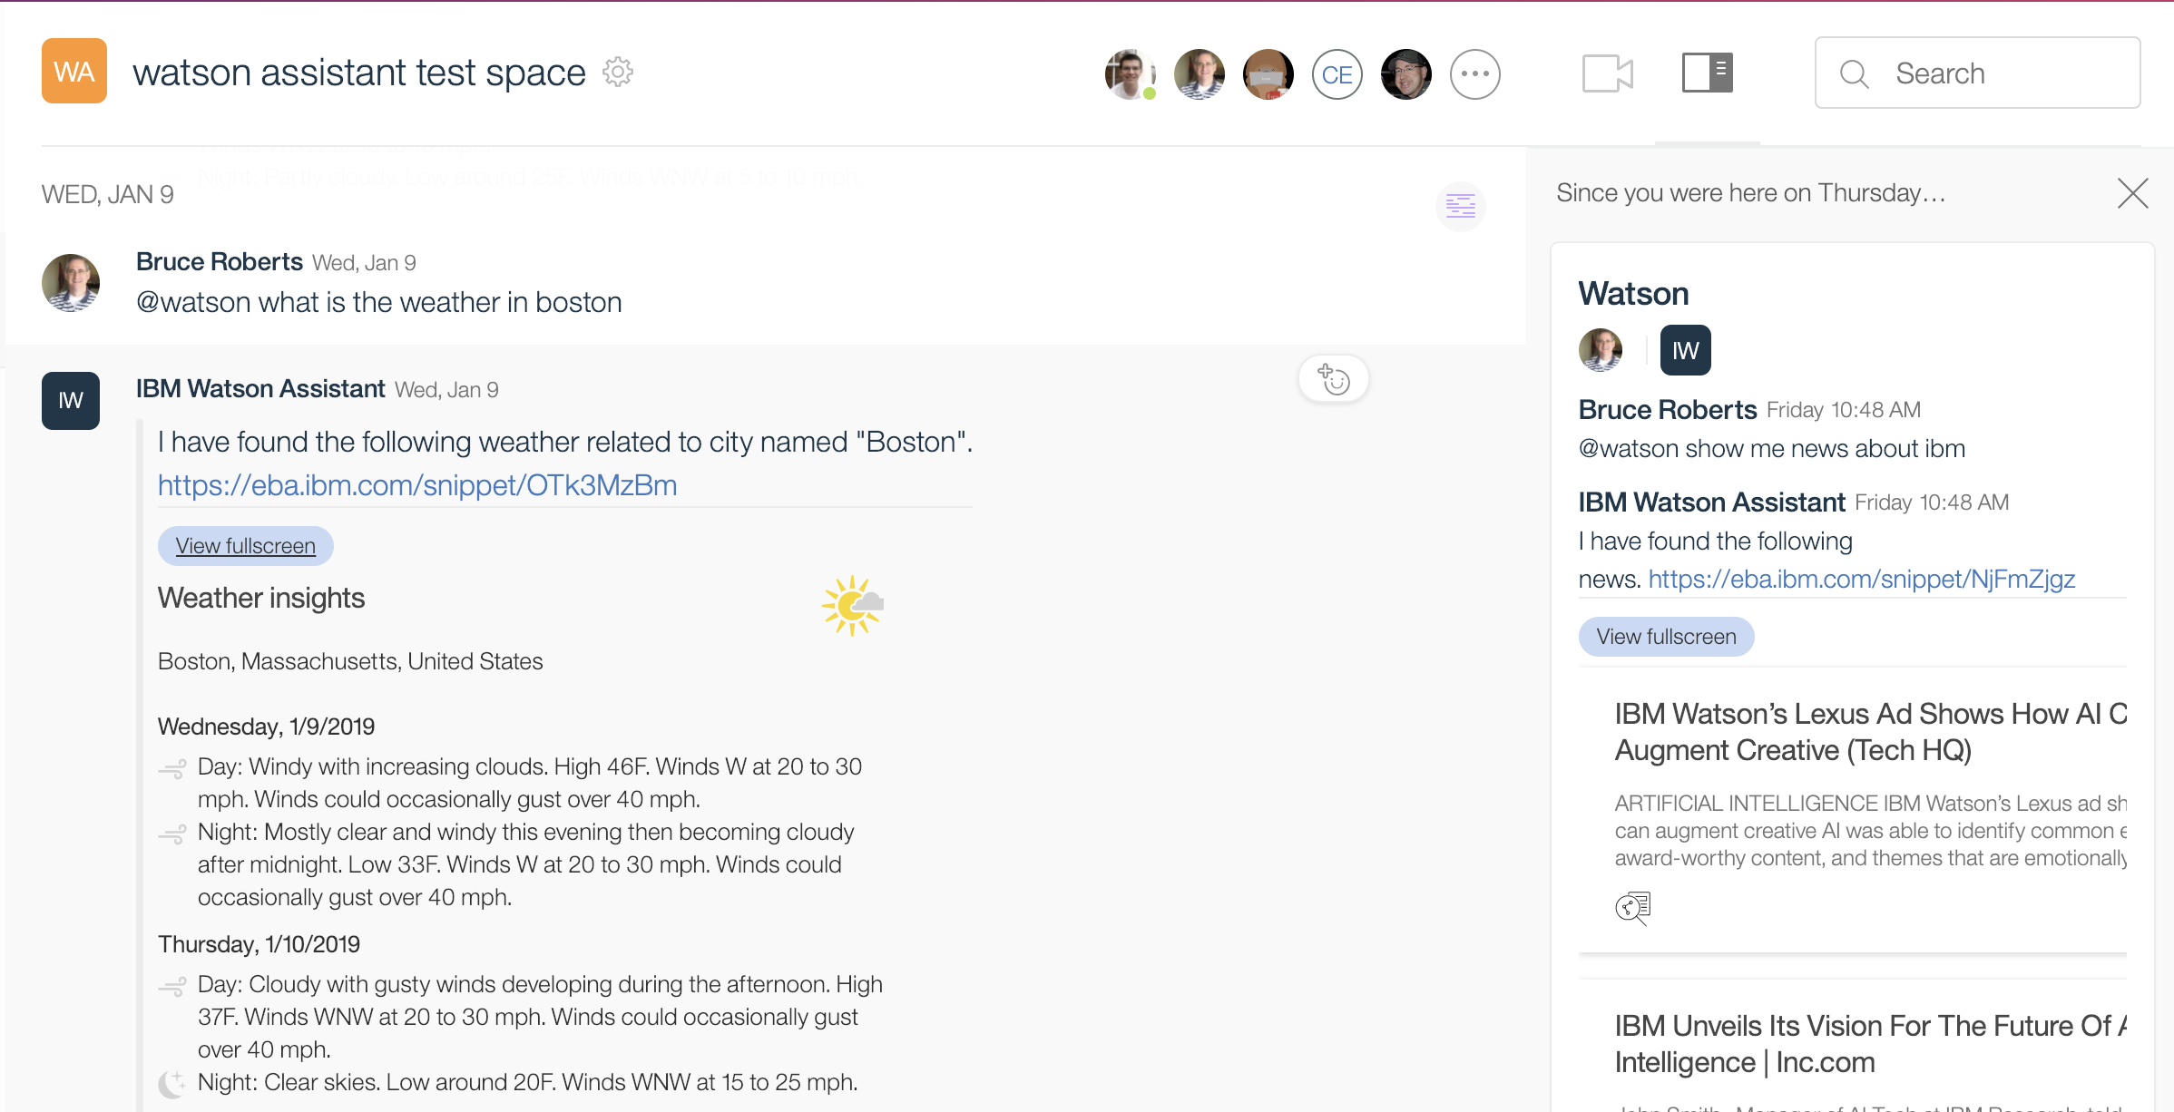This screenshot has width=2174, height=1112.
Task: Click View fullscreen in Watson panel
Action: [x=1666, y=637]
